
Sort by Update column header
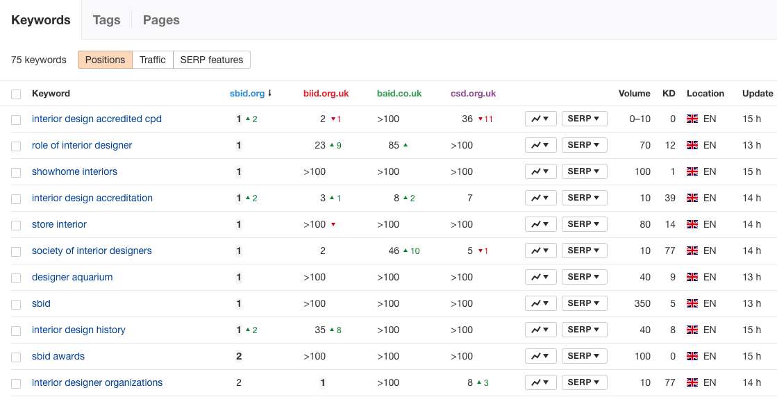pos(758,93)
